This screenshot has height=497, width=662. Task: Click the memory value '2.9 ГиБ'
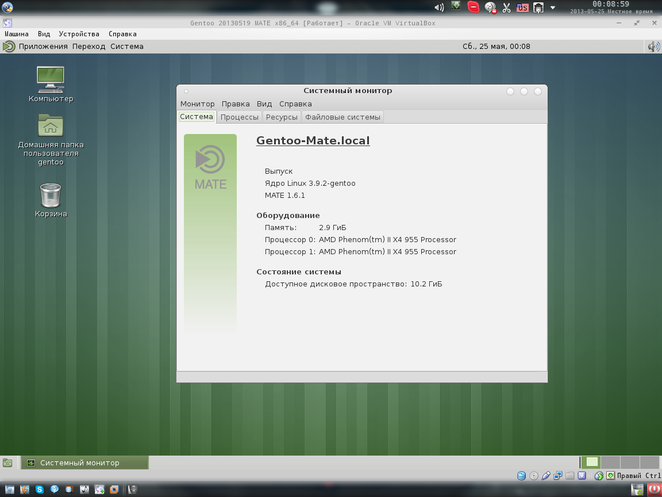click(332, 227)
